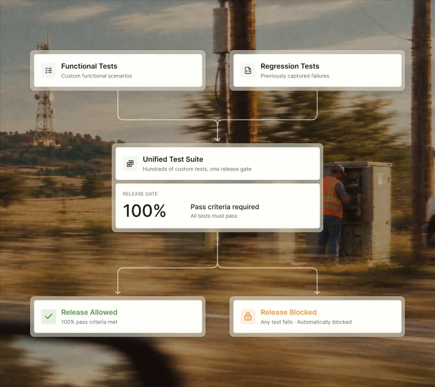
Task: Click 'Any test fails - Automatically blocked' text
Action: 306,322
